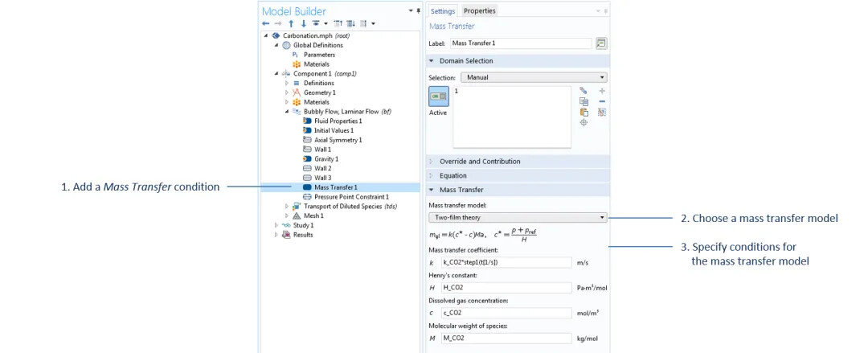Expand the Override and Contribution section
Viewport: 868px width, 353px height.
coord(479,162)
